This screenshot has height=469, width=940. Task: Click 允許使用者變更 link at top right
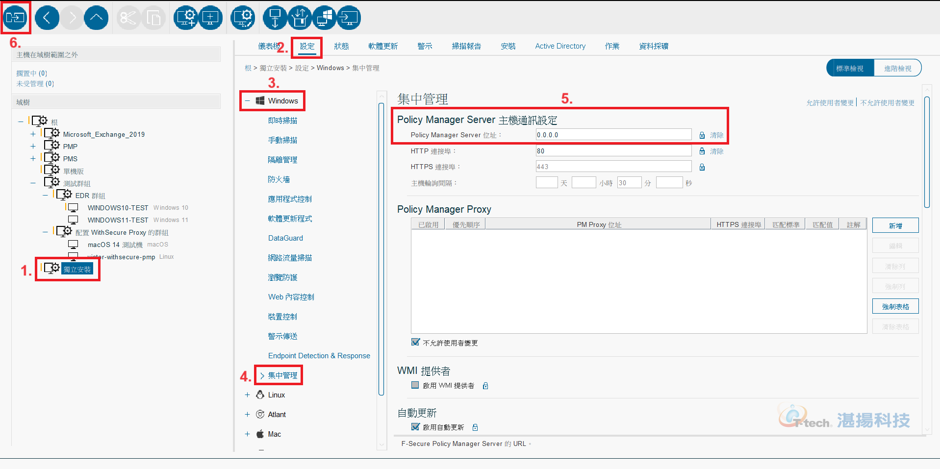[x=830, y=103]
